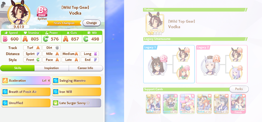Select the Breath of Fresh Air skill
The width and height of the screenshot is (262, 122).
coord(26,92)
